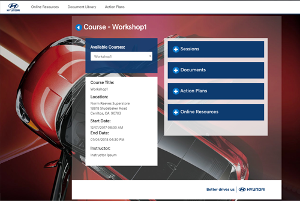Click the start date 12/01/2017 08:30 AM
The height and width of the screenshot is (222, 300).
pyautogui.click(x=107, y=128)
